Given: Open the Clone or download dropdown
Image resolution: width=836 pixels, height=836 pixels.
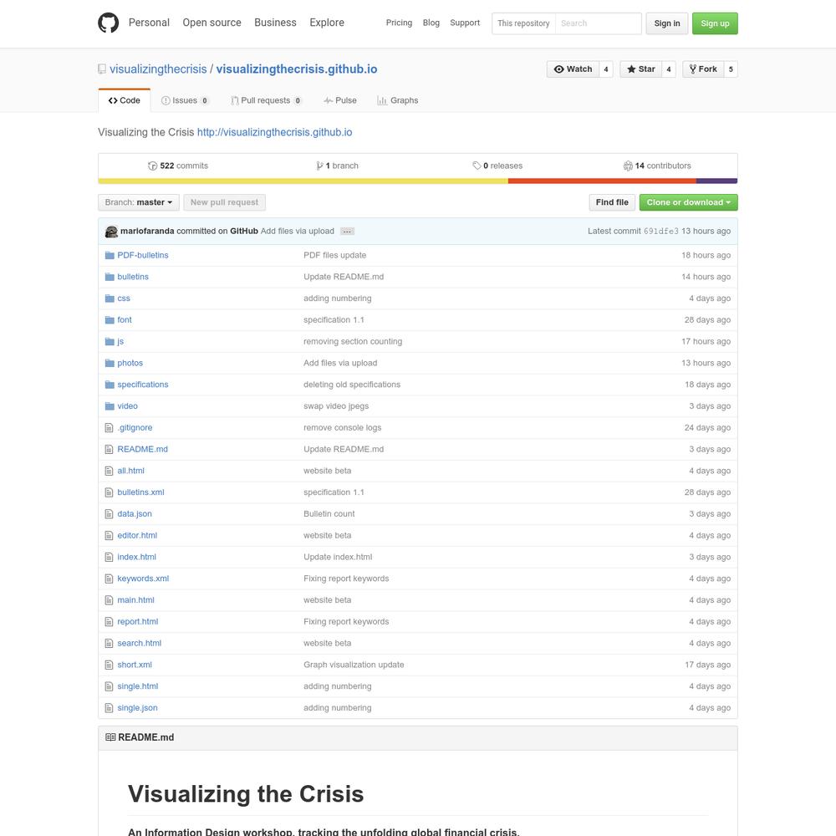Looking at the screenshot, I should [x=688, y=202].
